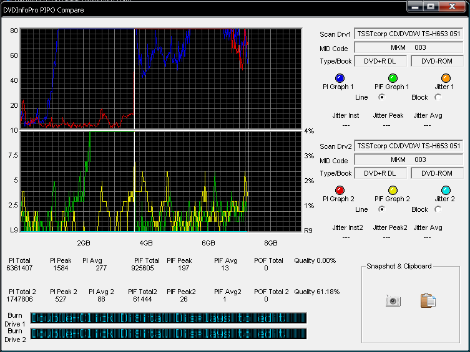Select Block mode for drive 1 graphs

[x=438, y=97]
